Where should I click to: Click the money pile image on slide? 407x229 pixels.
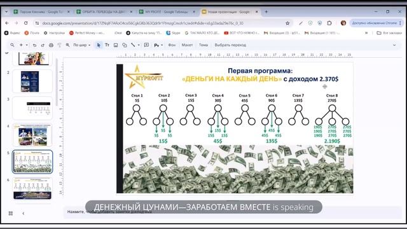click(x=238, y=169)
